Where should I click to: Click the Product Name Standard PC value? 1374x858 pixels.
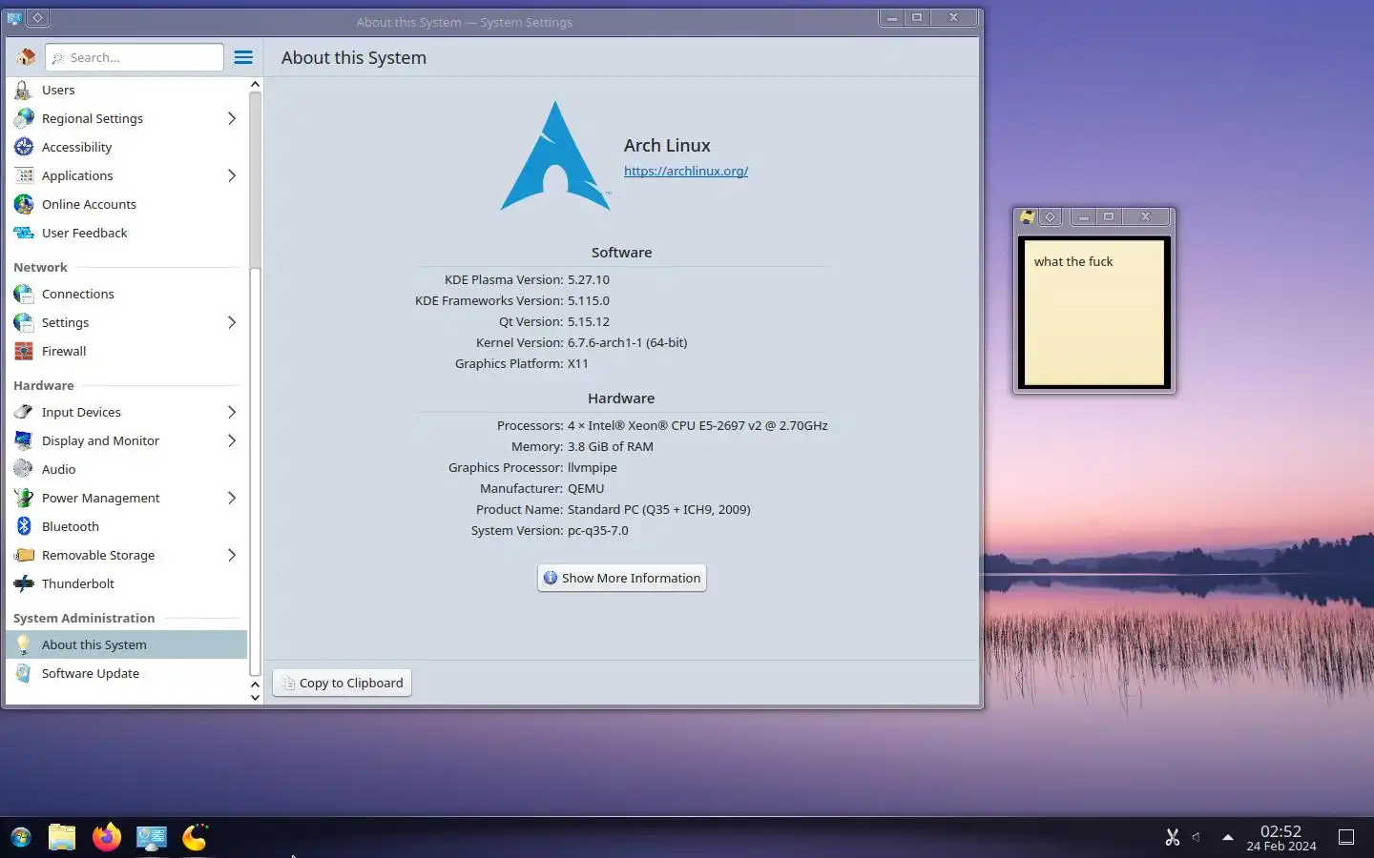(659, 509)
